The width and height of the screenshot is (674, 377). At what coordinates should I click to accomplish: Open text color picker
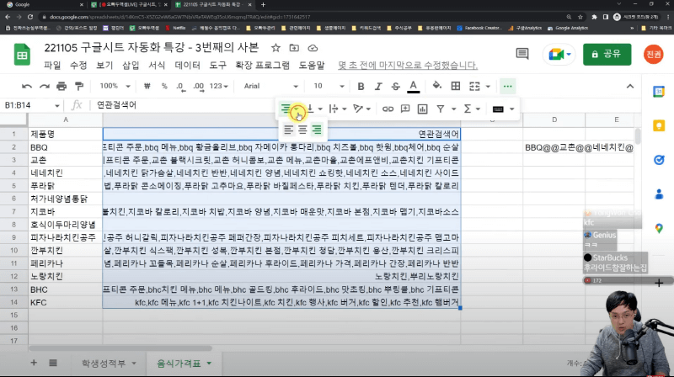pos(413,87)
